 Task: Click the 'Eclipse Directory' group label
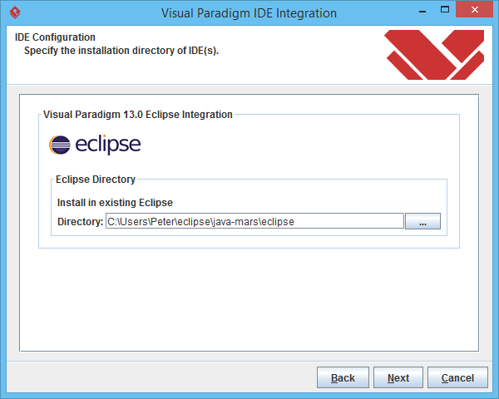point(96,180)
